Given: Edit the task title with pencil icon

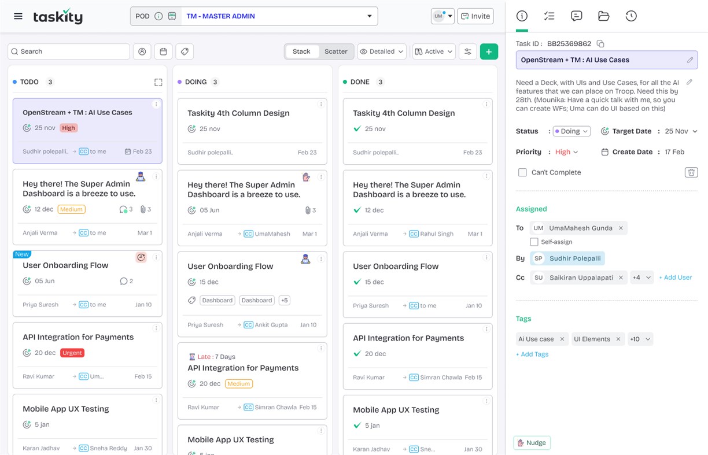Looking at the screenshot, I should [x=690, y=60].
